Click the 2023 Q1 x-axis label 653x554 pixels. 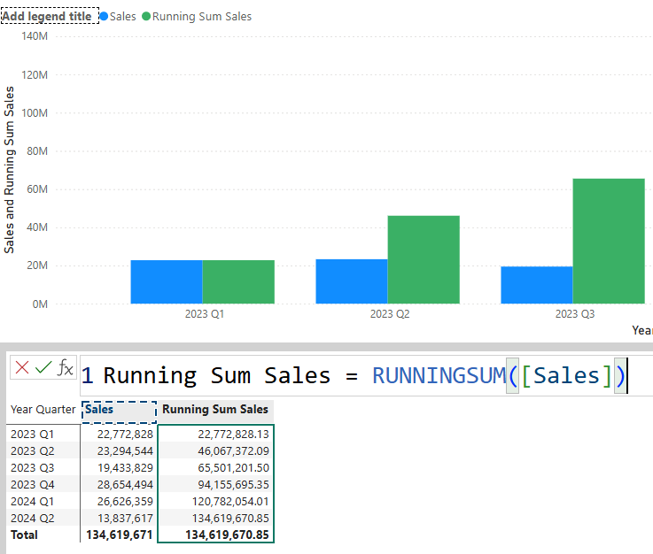click(205, 314)
